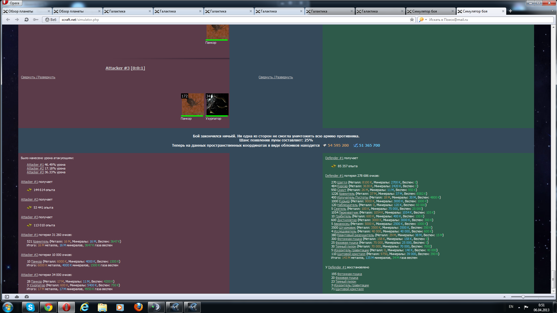Viewport: 557px width, 313px height.
Task: Open the media player taskbar icon
Action: click(120, 307)
